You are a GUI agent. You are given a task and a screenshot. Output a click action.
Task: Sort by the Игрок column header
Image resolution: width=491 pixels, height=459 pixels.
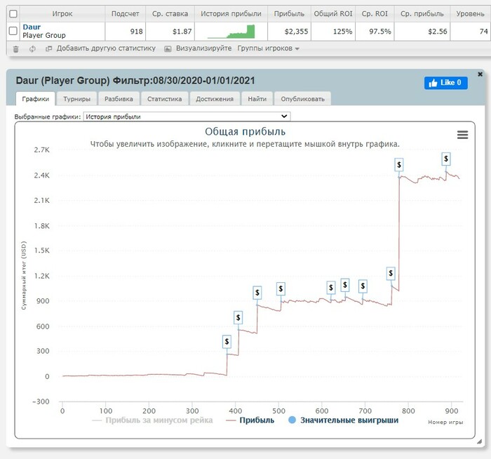click(62, 14)
